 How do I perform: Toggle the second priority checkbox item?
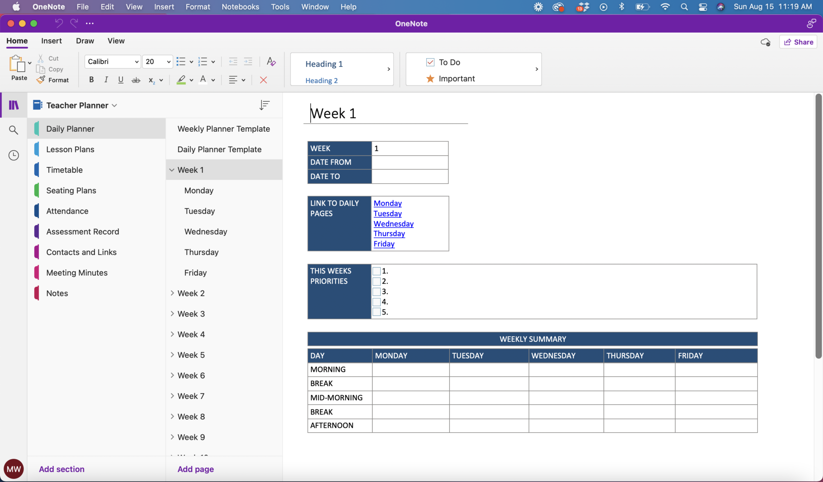377,281
